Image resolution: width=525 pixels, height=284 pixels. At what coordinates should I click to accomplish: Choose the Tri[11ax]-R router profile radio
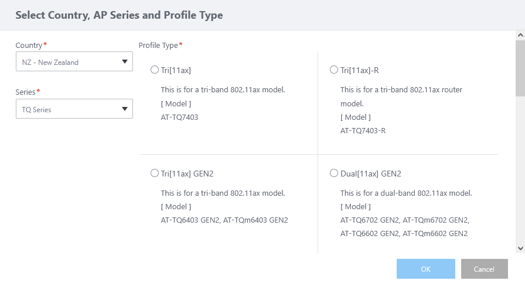click(334, 70)
